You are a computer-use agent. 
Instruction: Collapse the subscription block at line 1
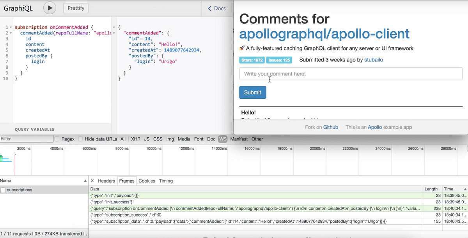pyautogui.click(x=11, y=28)
